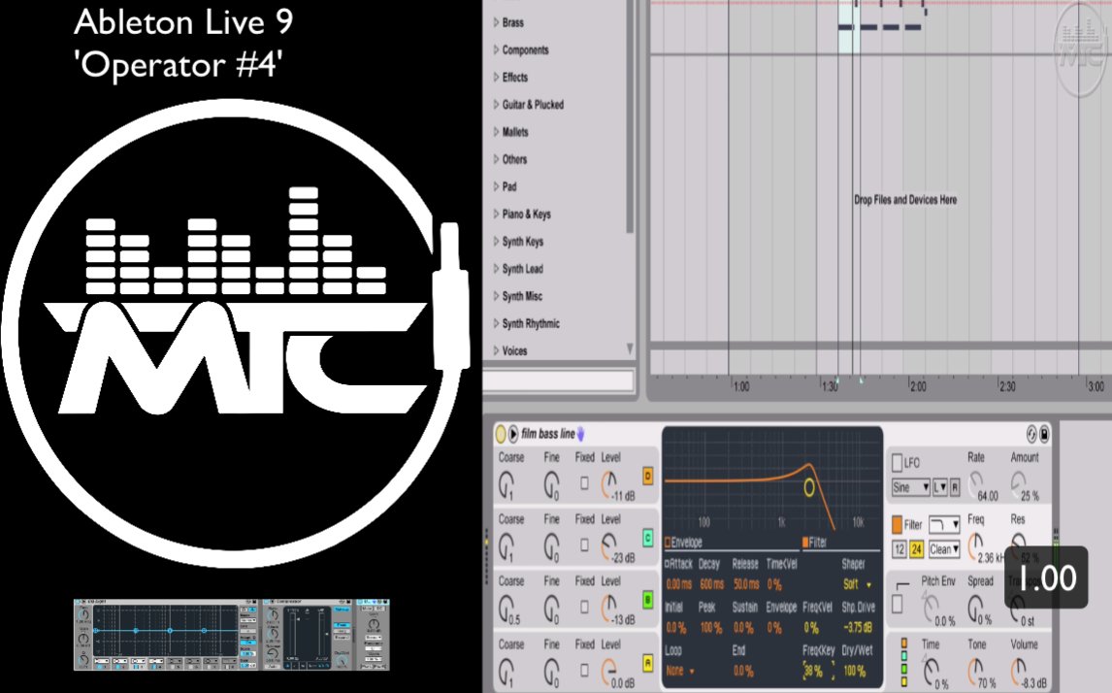
Task: Click the preview play arrow next to film bass line
Action: (513, 433)
